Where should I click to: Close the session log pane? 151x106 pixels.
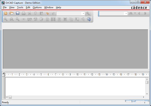[x=4, y=73]
